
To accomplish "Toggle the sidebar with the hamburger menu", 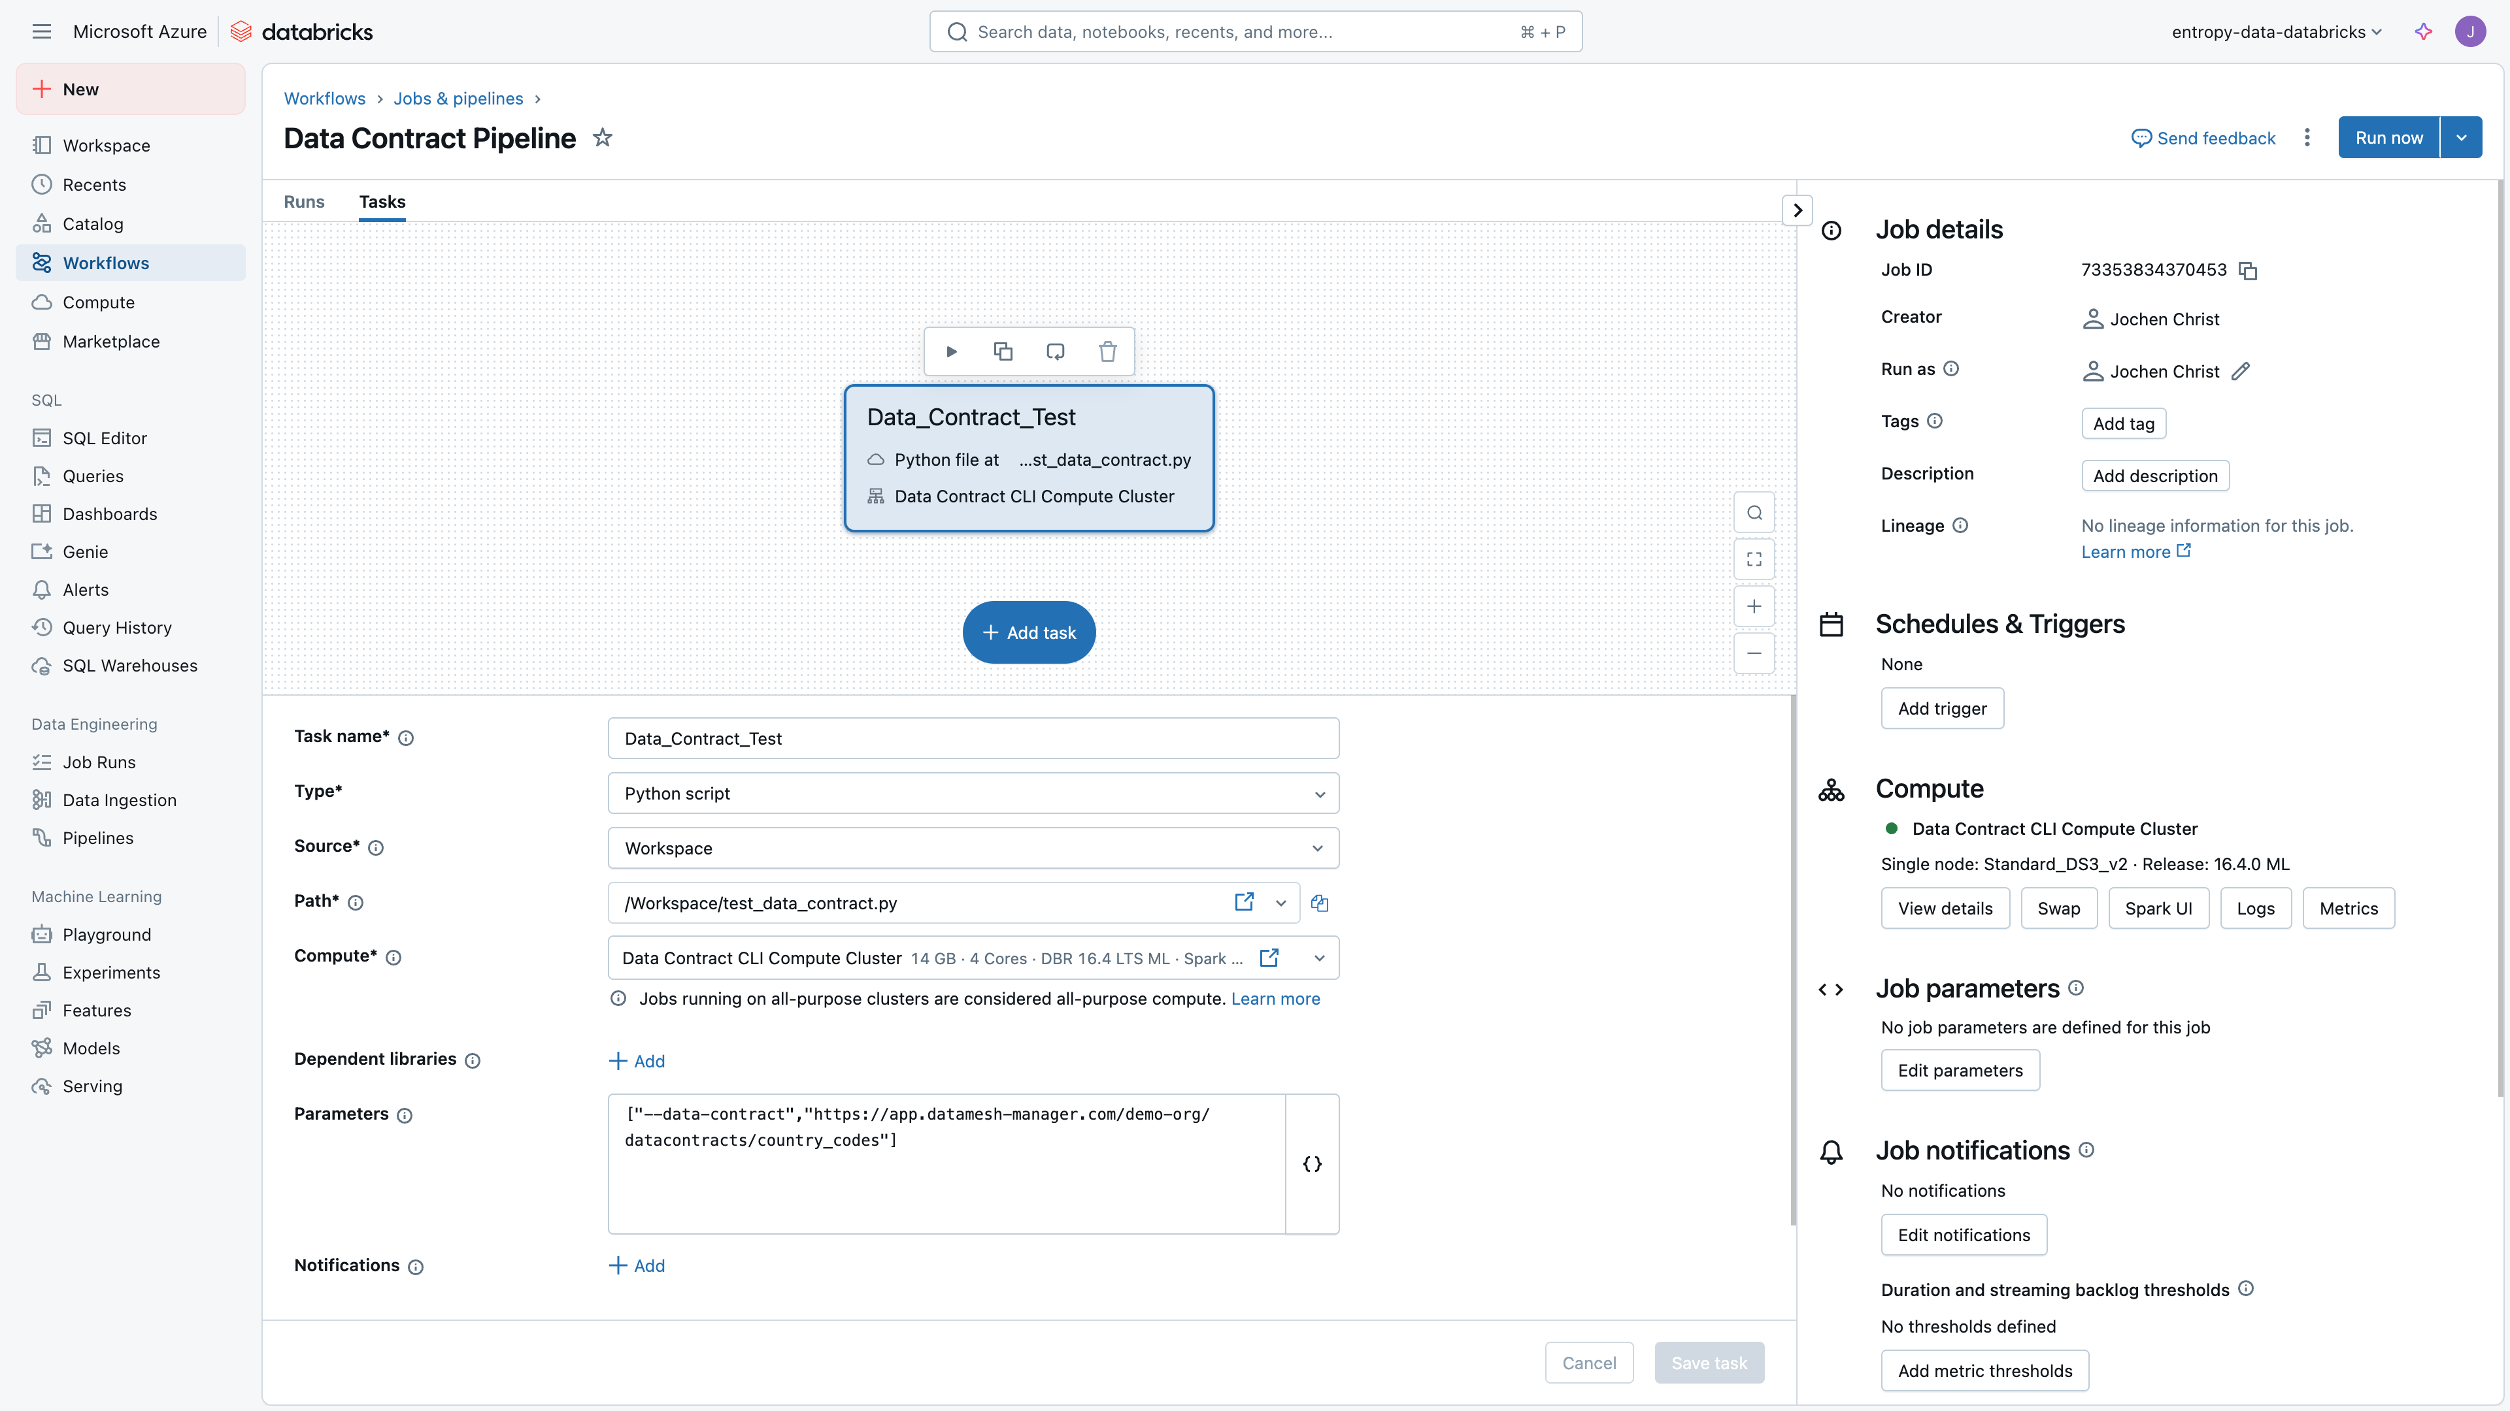I will [41, 32].
